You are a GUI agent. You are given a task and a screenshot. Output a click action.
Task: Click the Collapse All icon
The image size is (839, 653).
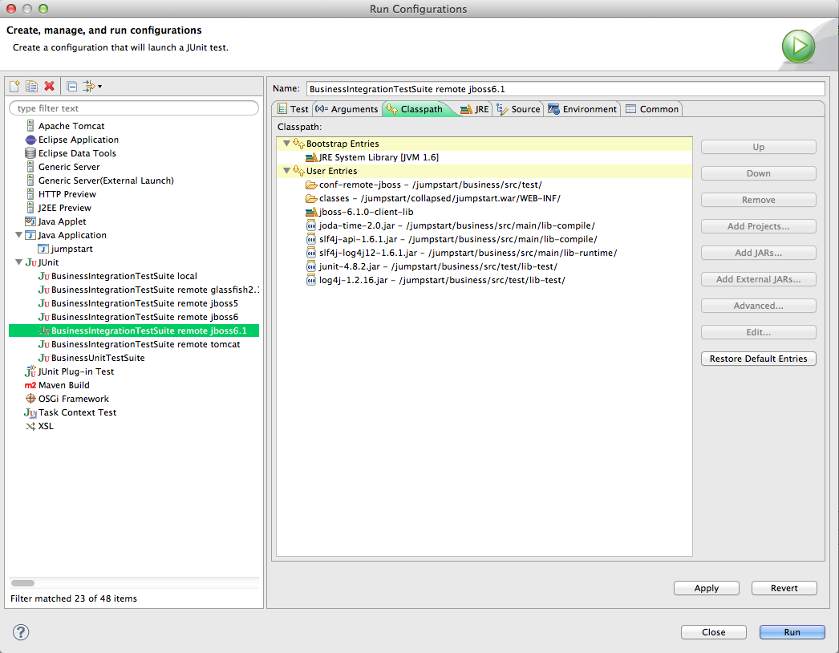click(x=72, y=86)
